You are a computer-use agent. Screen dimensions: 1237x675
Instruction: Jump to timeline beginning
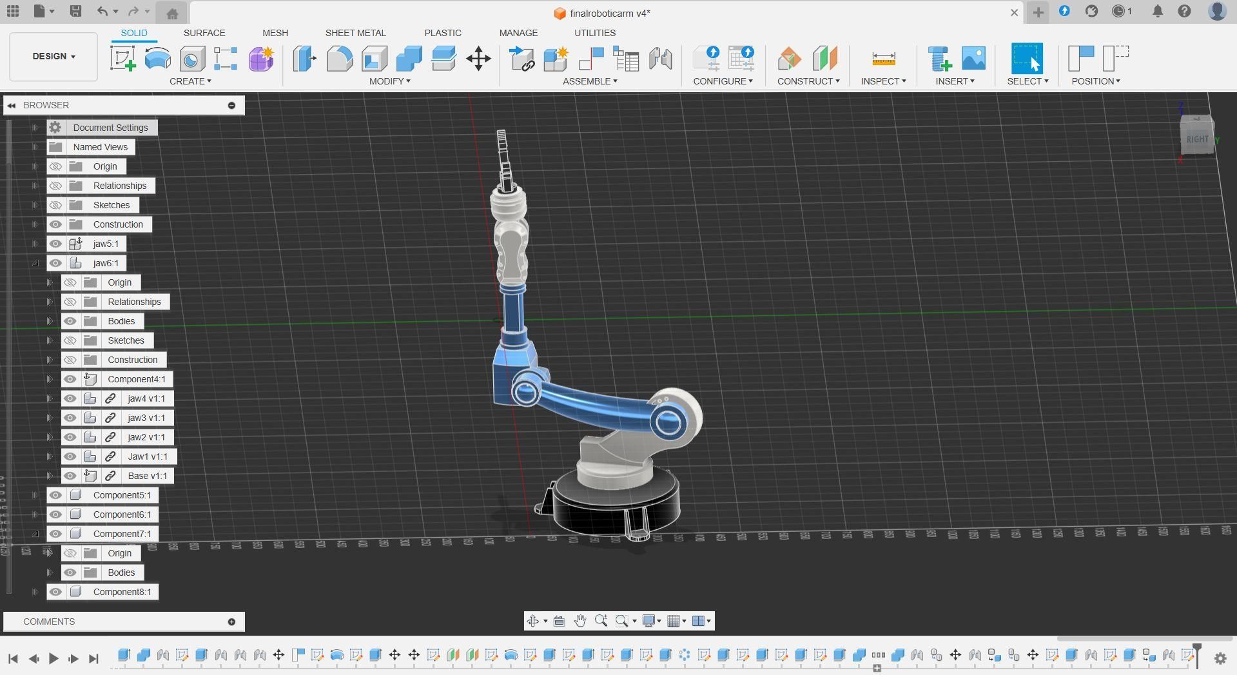pyautogui.click(x=13, y=658)
